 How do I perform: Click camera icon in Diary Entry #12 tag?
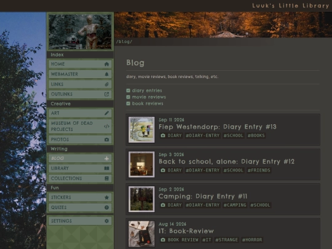click(163, 170)
